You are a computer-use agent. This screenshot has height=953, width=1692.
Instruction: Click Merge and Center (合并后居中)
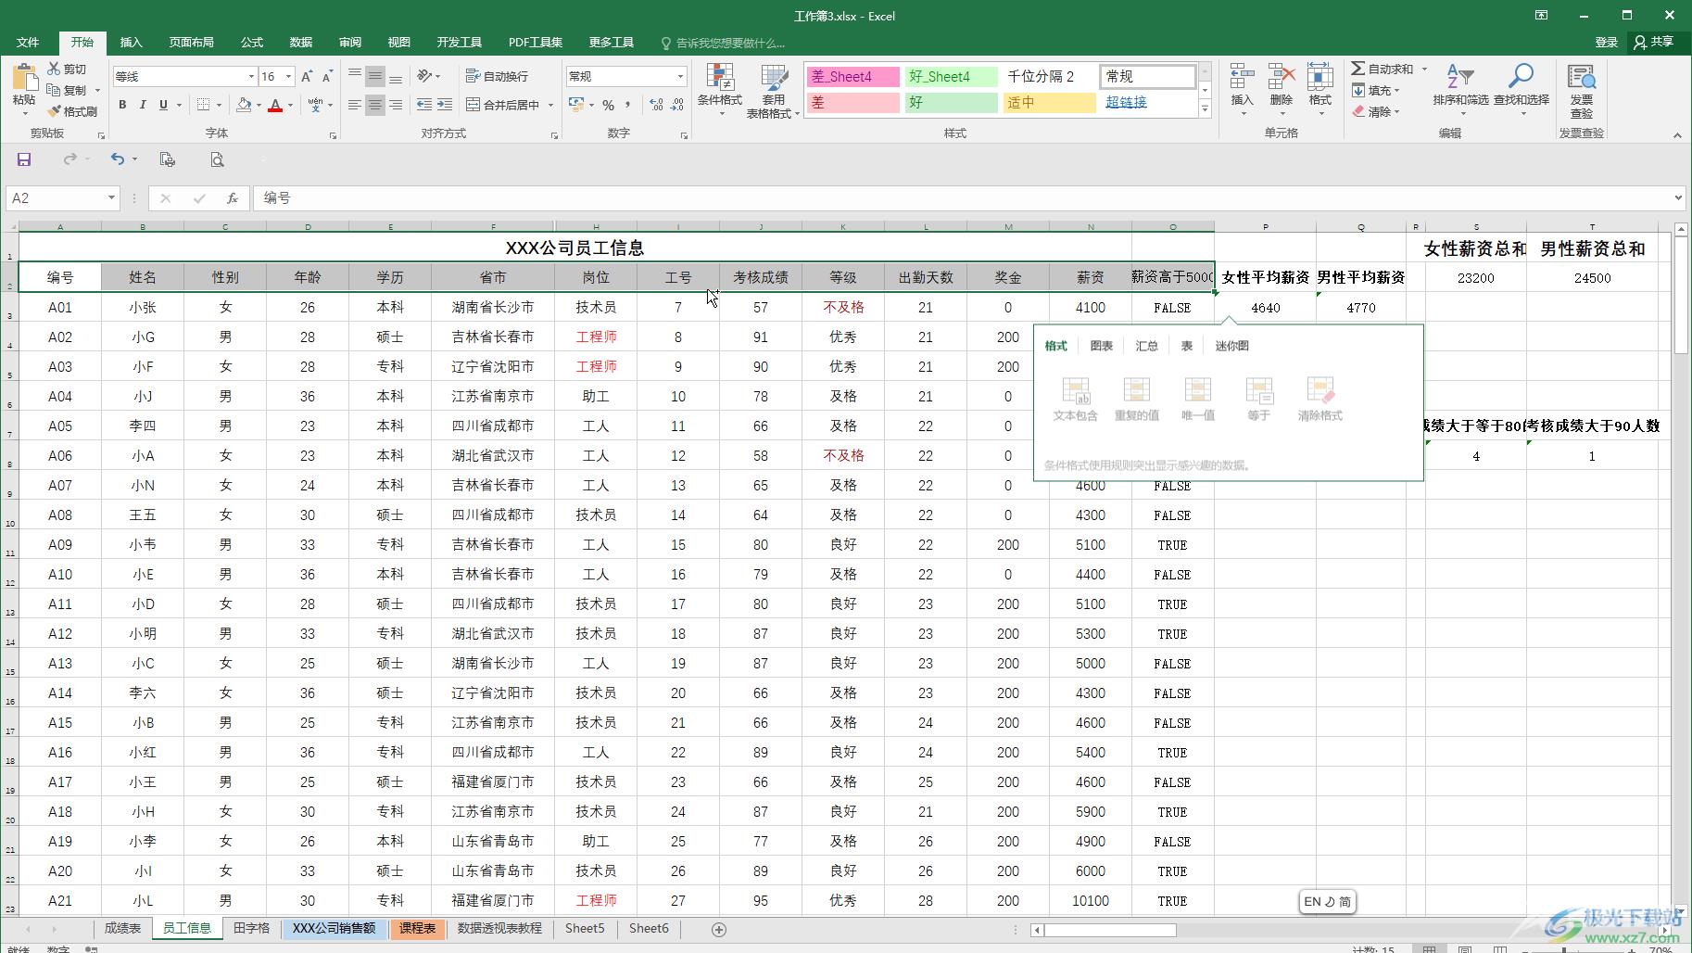click(503, 105)
